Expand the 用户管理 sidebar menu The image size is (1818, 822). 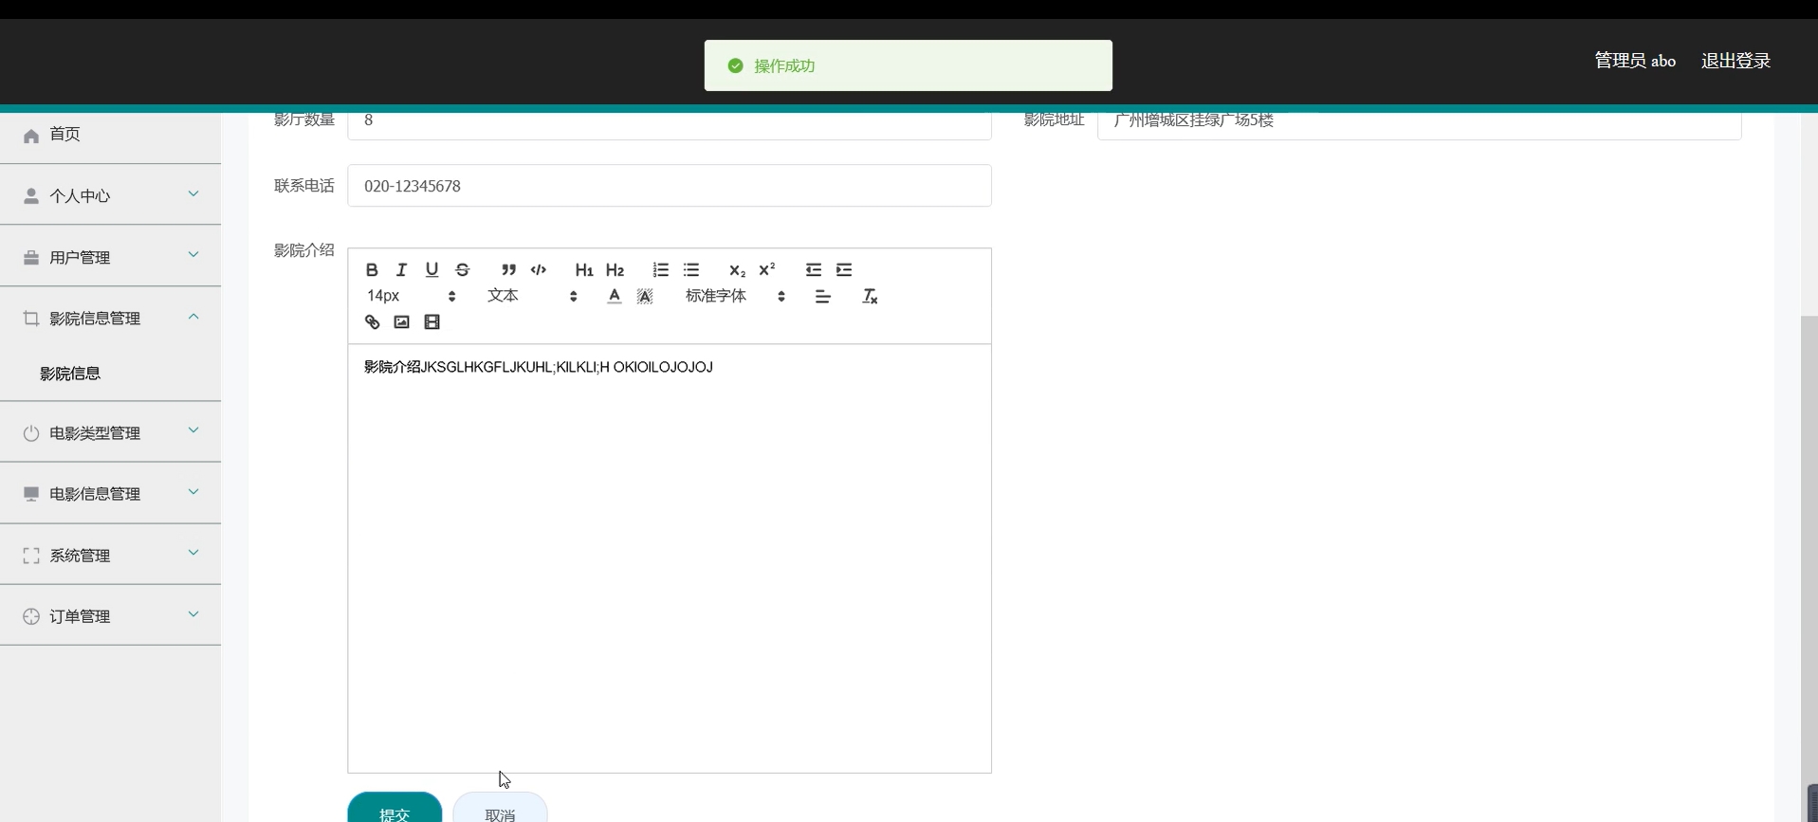(x=110, y=257)
